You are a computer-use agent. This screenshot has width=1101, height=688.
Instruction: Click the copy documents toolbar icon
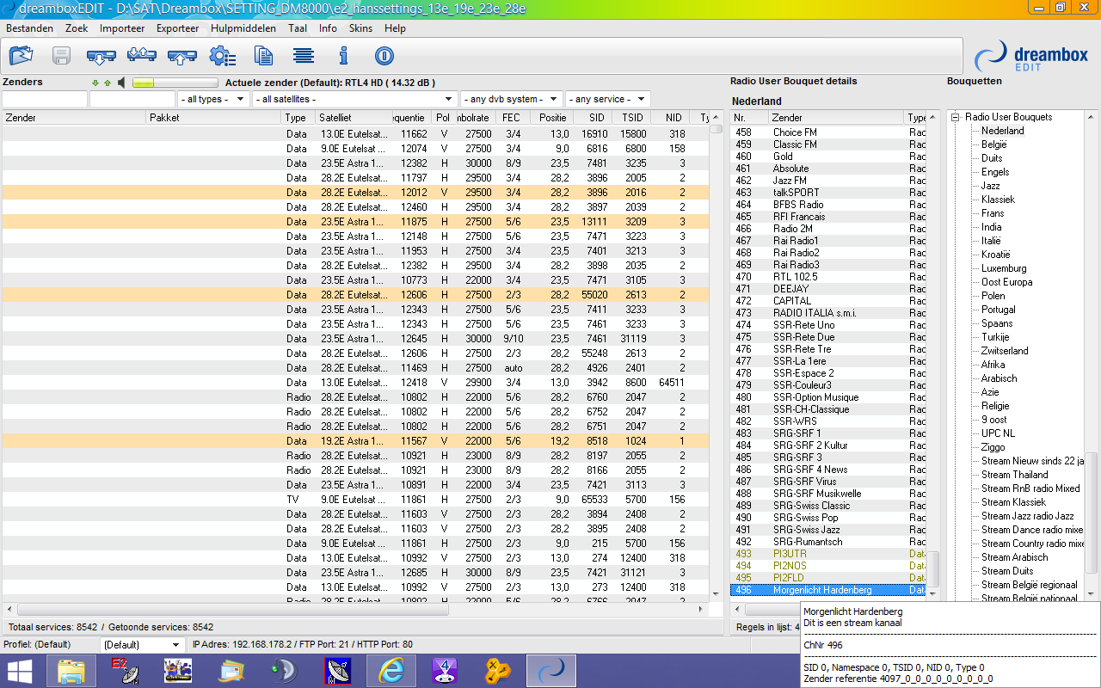[x=263, y=57]
